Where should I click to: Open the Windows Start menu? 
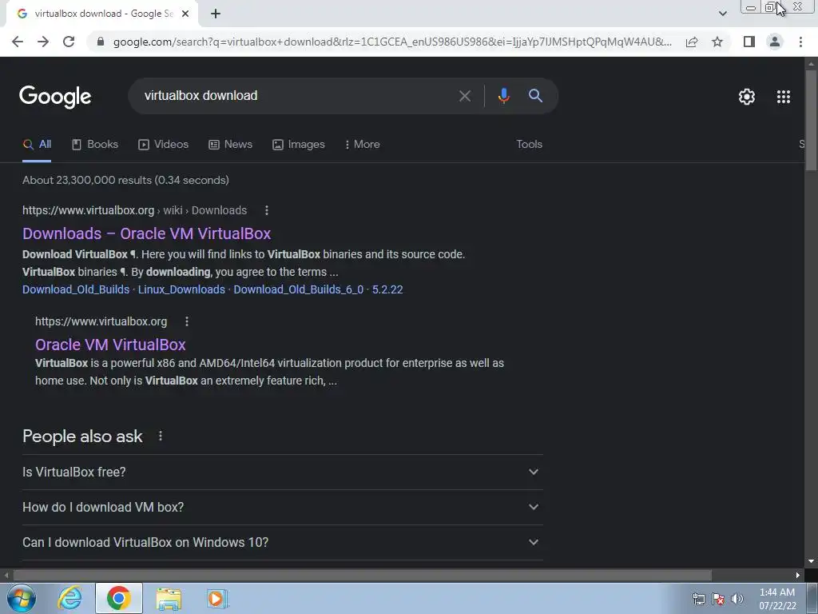pyautogui.click(x=21, y=598)
